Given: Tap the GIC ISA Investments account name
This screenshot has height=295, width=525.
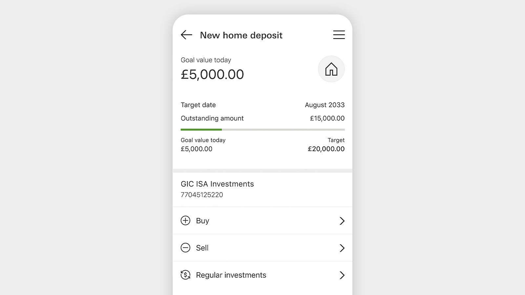Looking at the screenshot, I should click(217, 184).
